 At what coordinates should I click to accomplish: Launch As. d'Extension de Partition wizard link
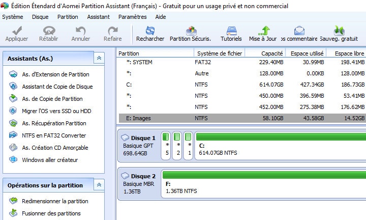click(x=55, y=74)
